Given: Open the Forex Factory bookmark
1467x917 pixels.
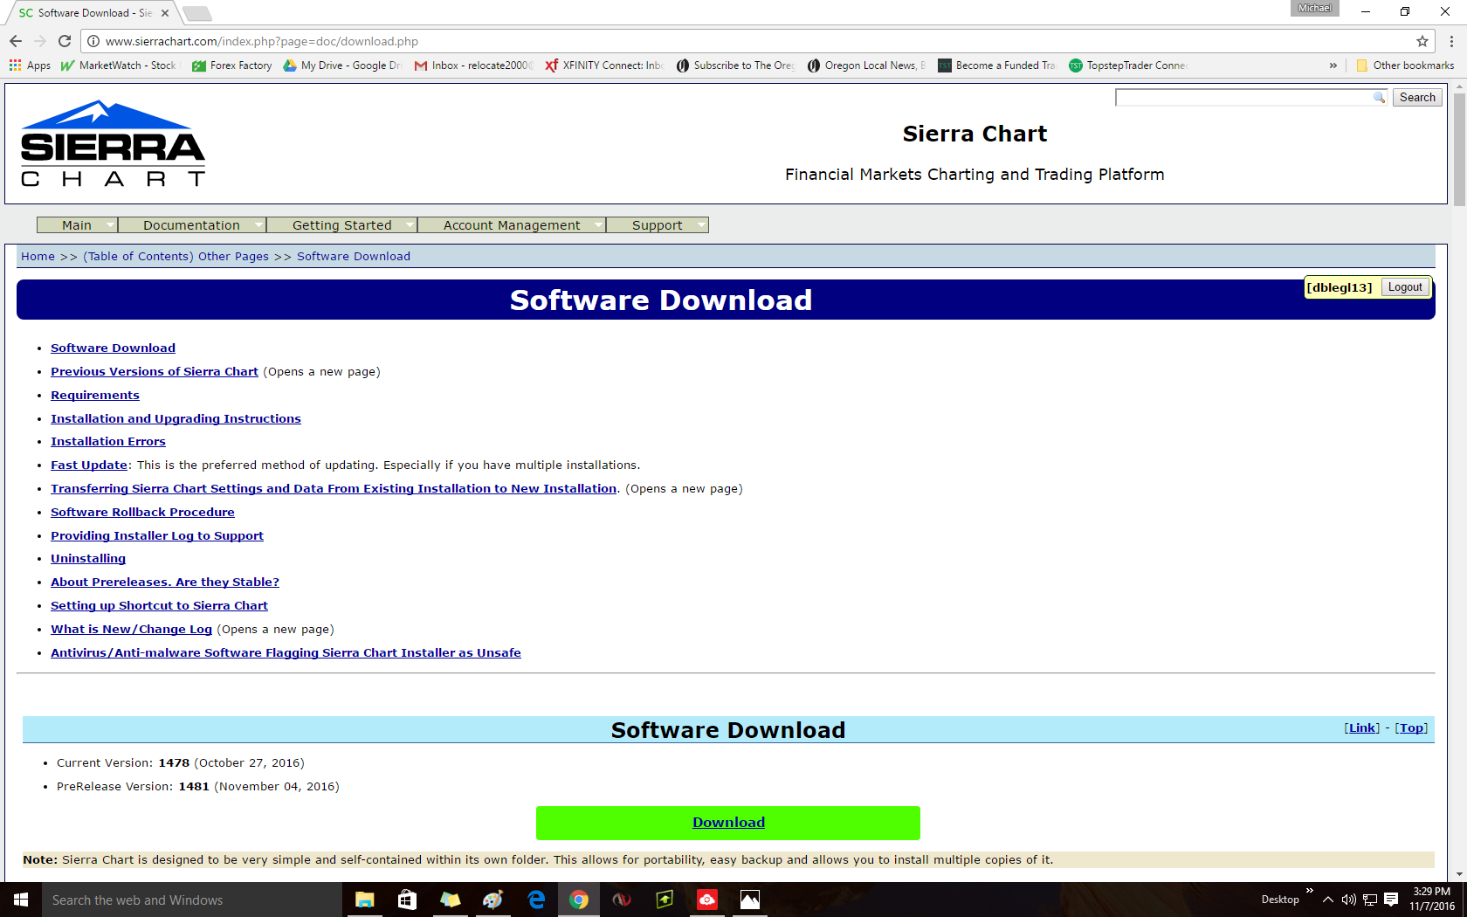Looking at the screenshot, I should [x=232, y=65].
